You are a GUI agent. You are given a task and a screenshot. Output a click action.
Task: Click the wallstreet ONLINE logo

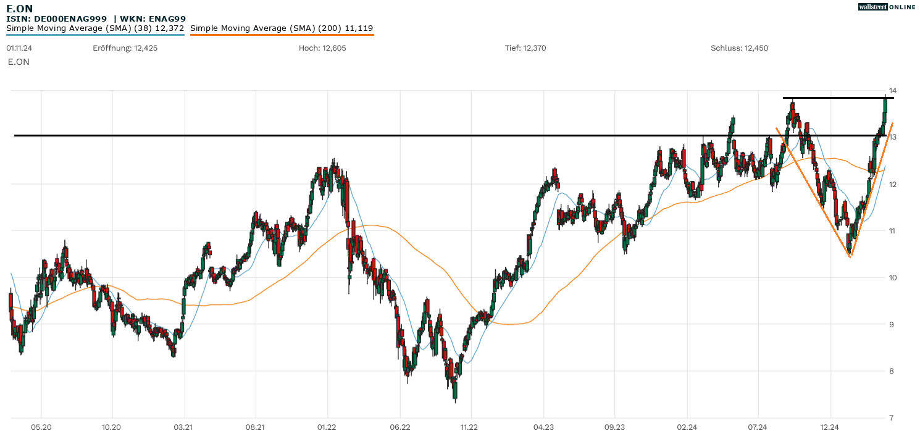(x=887, y=7)
